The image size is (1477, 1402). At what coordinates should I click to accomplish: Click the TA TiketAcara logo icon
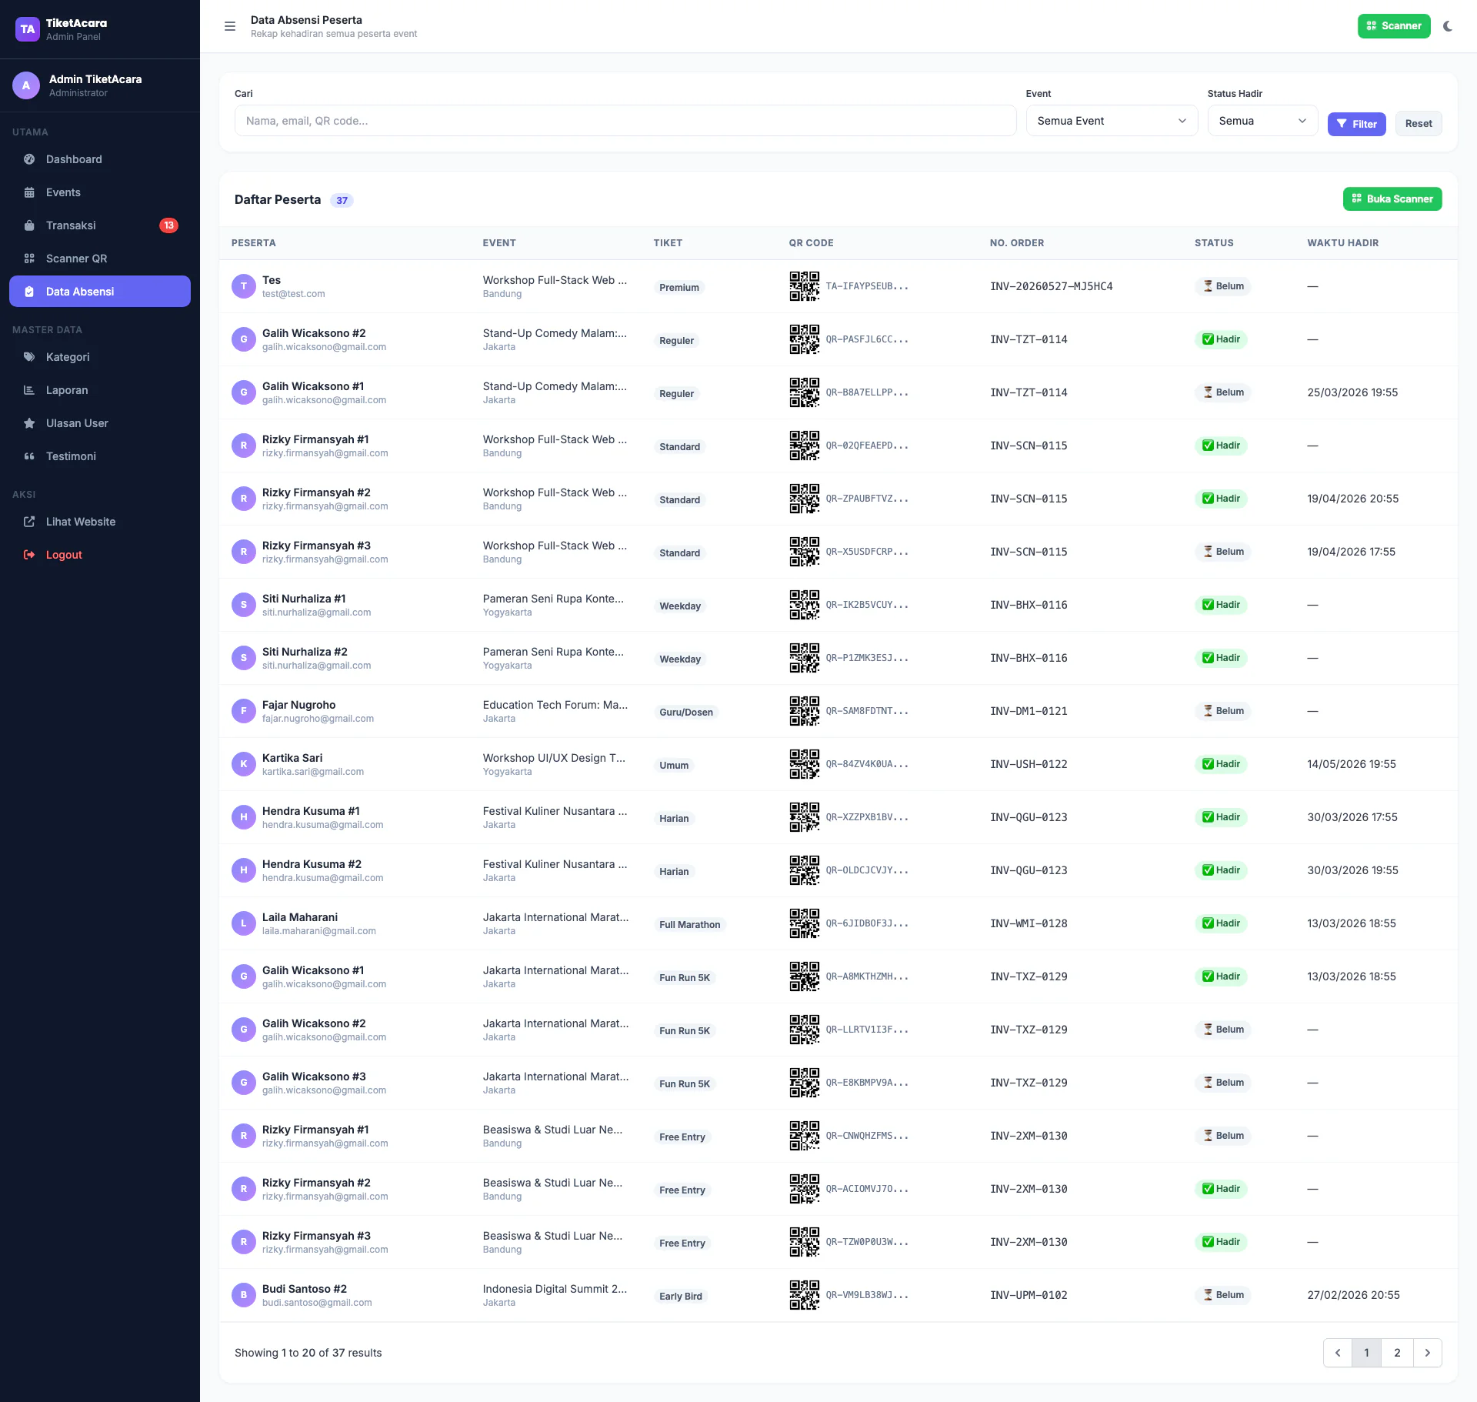(x=28, y=29)
